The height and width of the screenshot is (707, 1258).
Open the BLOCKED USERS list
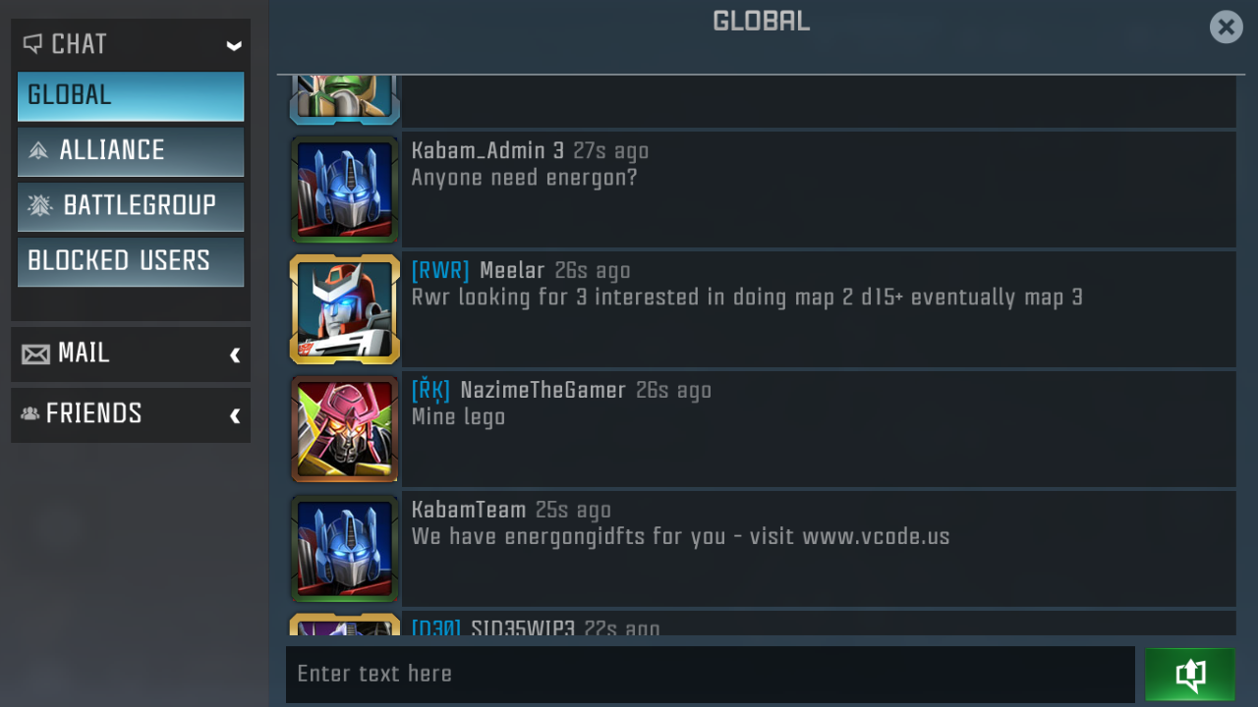coord(131,261)
